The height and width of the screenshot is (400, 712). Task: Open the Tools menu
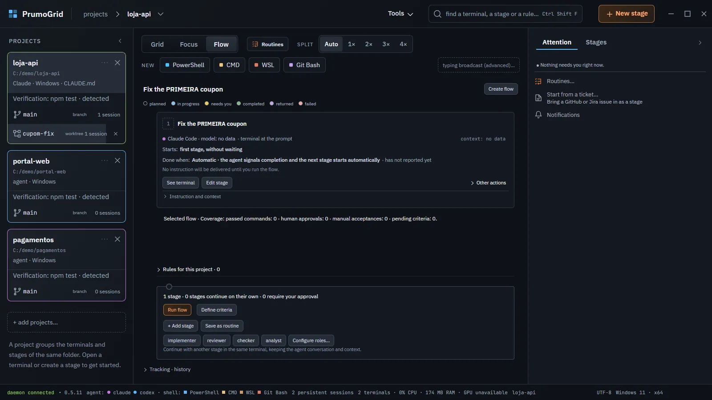(x=400, y=14)
